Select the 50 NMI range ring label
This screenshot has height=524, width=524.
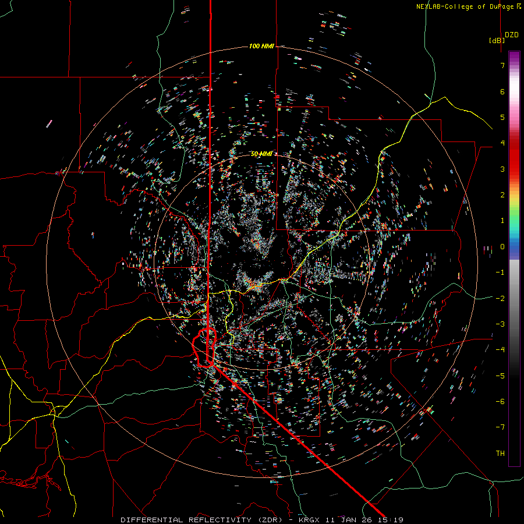pos(261,154)
